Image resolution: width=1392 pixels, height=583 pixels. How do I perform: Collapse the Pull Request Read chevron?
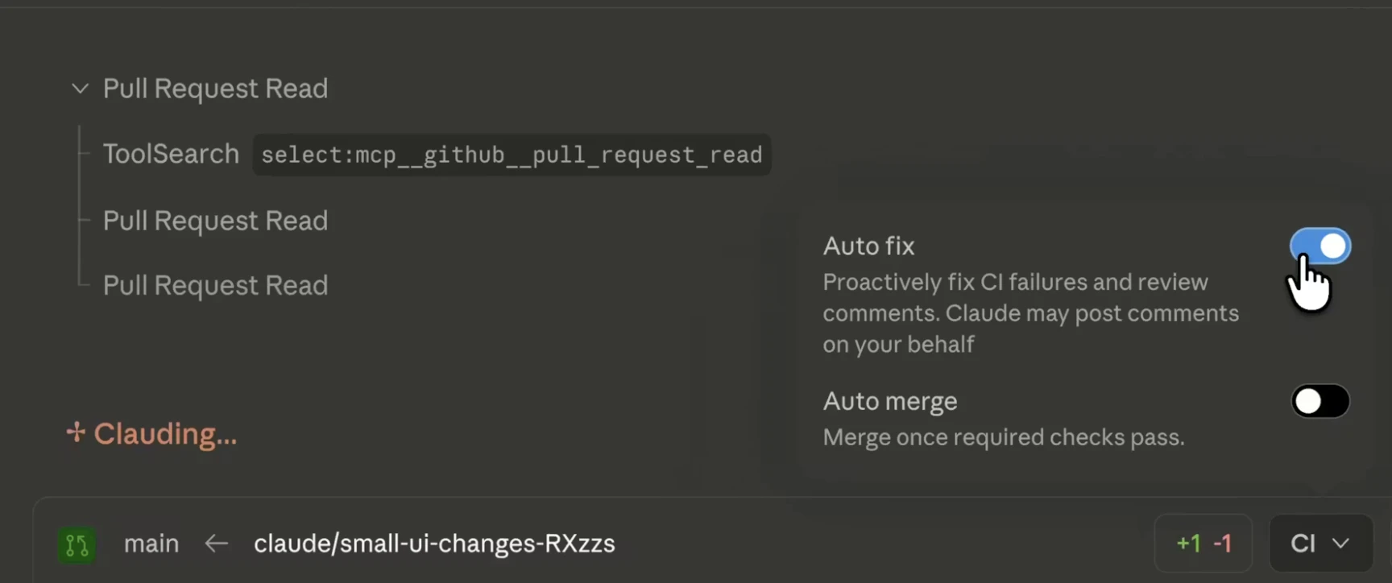pos(80,89)
